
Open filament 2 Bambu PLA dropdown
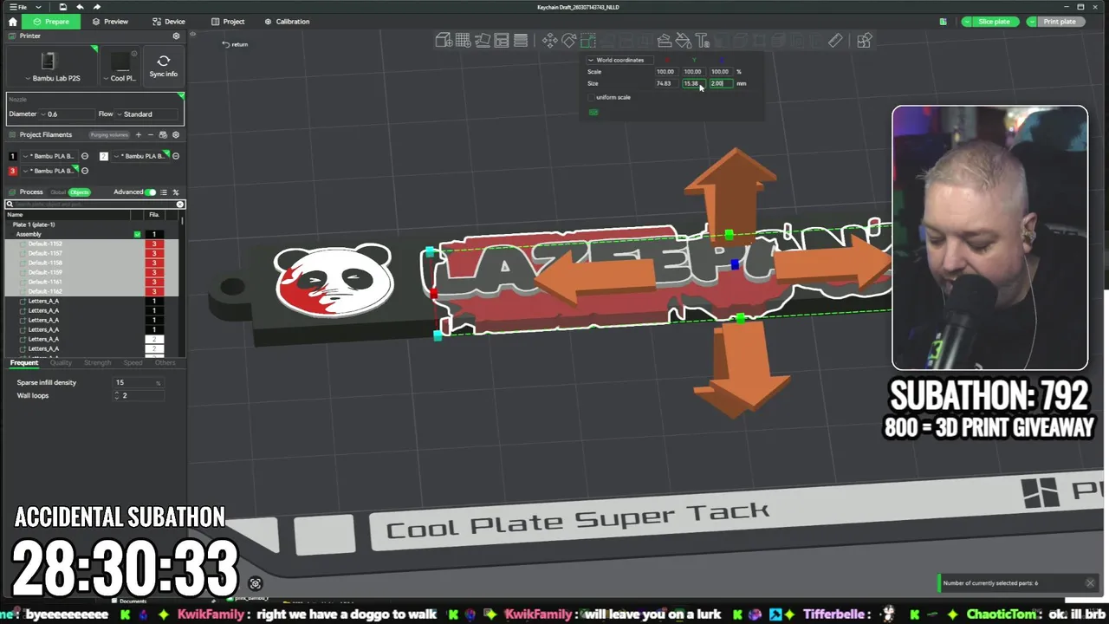tap(140, 156)
